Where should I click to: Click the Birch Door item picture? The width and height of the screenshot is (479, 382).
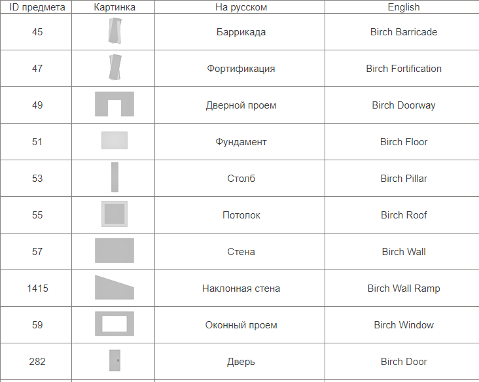(115, 360)
